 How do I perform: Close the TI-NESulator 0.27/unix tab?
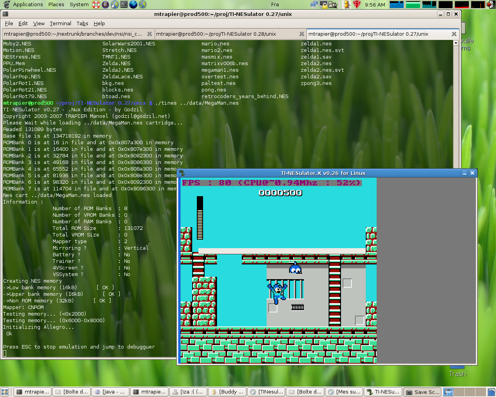coord(454,34)
